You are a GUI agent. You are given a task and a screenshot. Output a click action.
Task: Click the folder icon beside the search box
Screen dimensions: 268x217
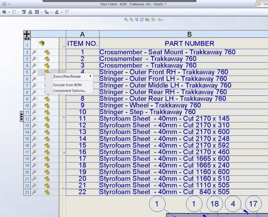[259, 4]
